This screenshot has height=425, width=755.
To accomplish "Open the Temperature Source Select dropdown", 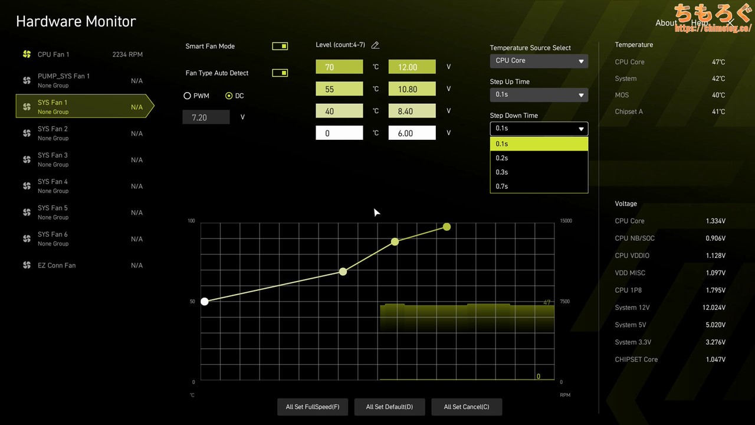I will pyautogui.click(x=539, y=61).
